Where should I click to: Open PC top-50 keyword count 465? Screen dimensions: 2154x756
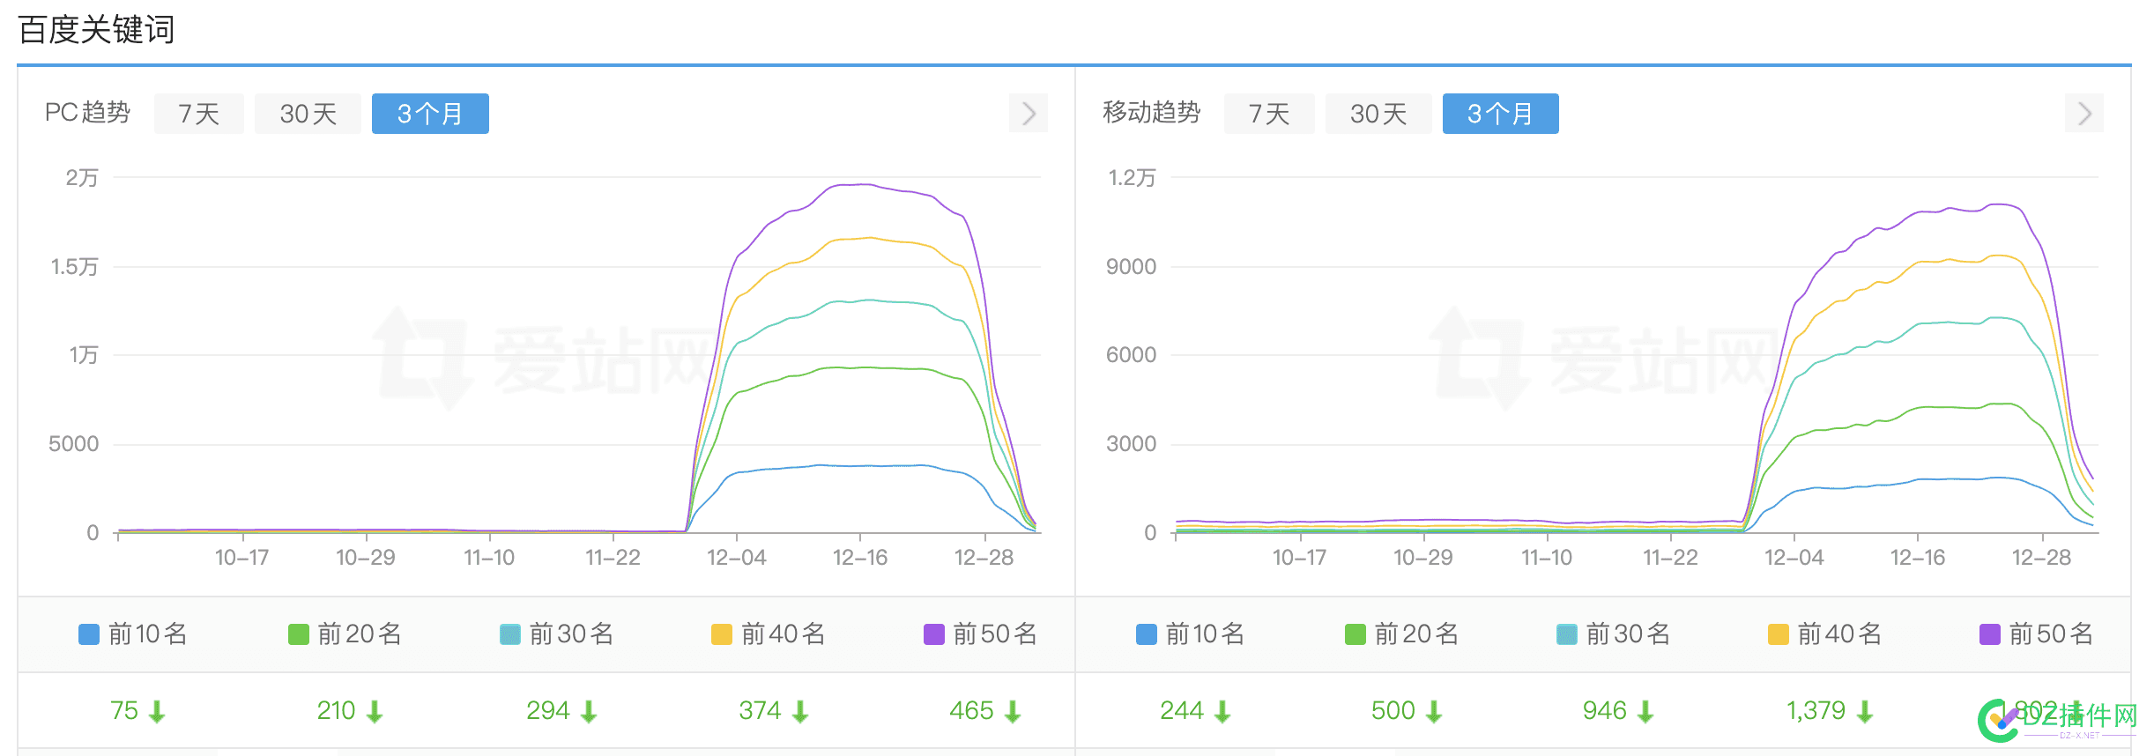tap(971, 710)
